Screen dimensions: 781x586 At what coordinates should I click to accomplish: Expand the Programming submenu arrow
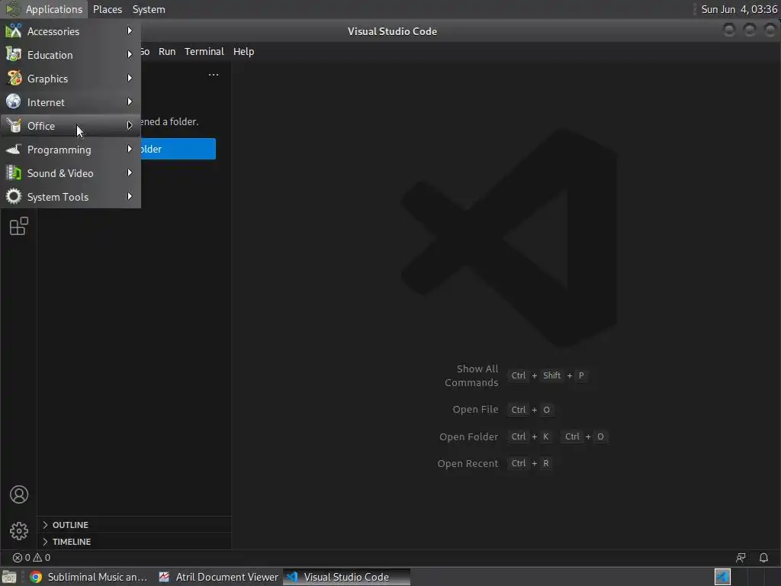point(130,149)
